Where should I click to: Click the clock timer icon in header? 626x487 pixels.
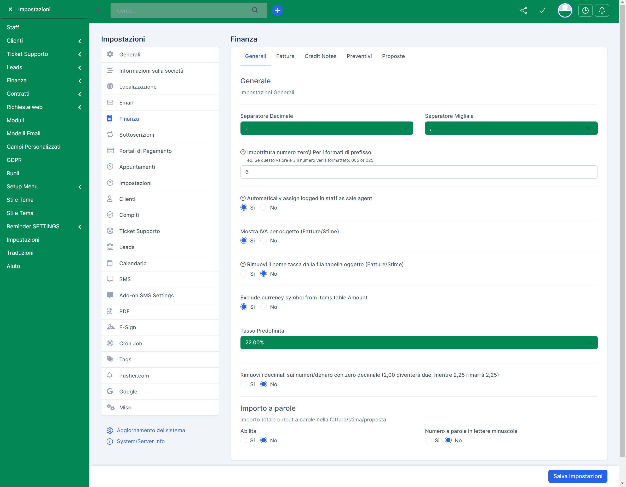585,11
